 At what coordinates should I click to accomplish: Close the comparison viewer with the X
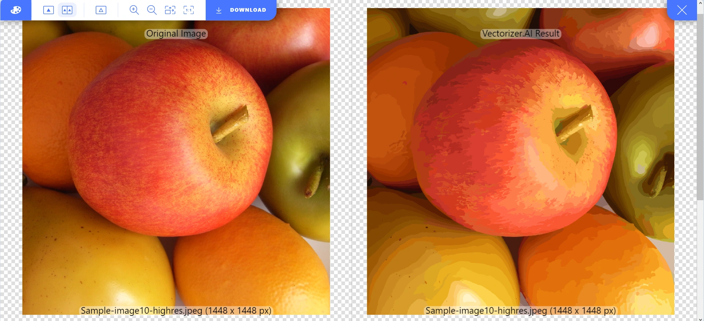(682, 10)
